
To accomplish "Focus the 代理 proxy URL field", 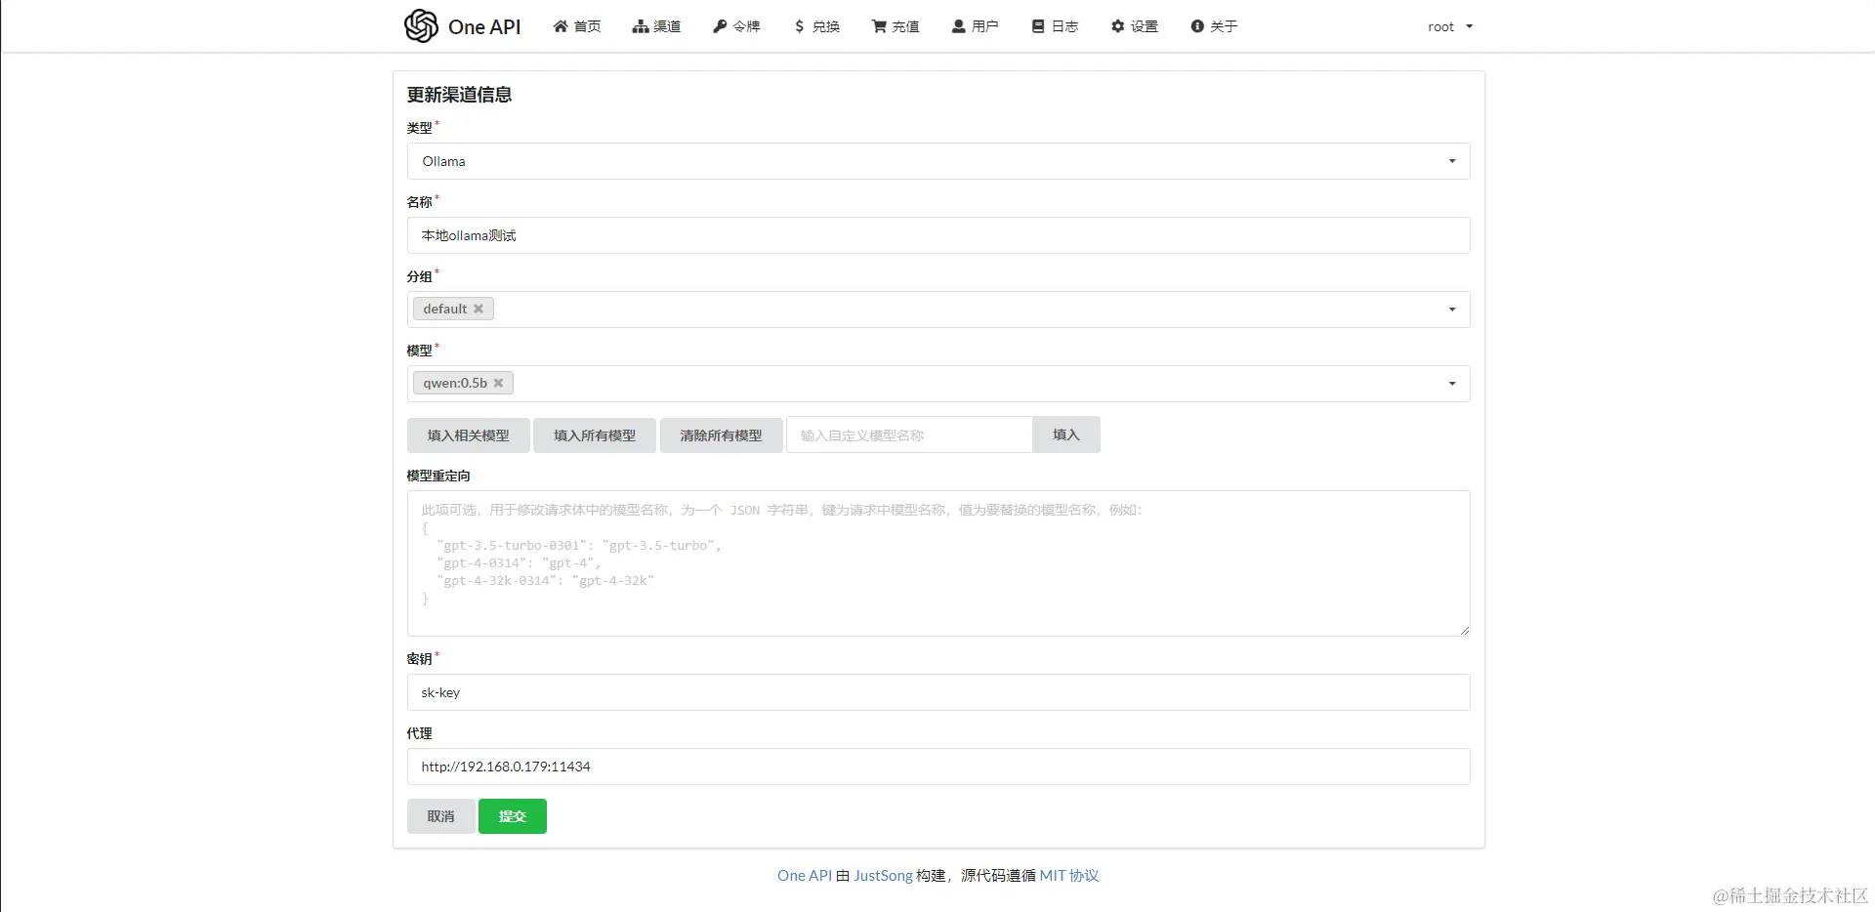I will pos(938,767).
